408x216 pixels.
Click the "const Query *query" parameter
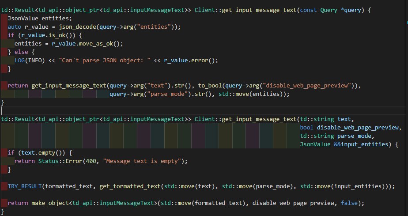(331, 10)
